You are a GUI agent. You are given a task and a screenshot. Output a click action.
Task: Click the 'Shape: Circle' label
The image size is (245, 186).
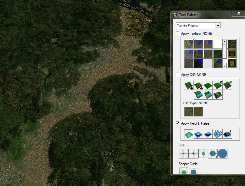pyautogui.click(x=188, y=164)
